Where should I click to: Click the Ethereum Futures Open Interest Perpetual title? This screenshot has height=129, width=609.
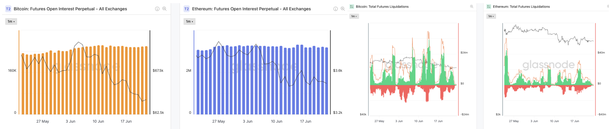(x=251, y=9)
